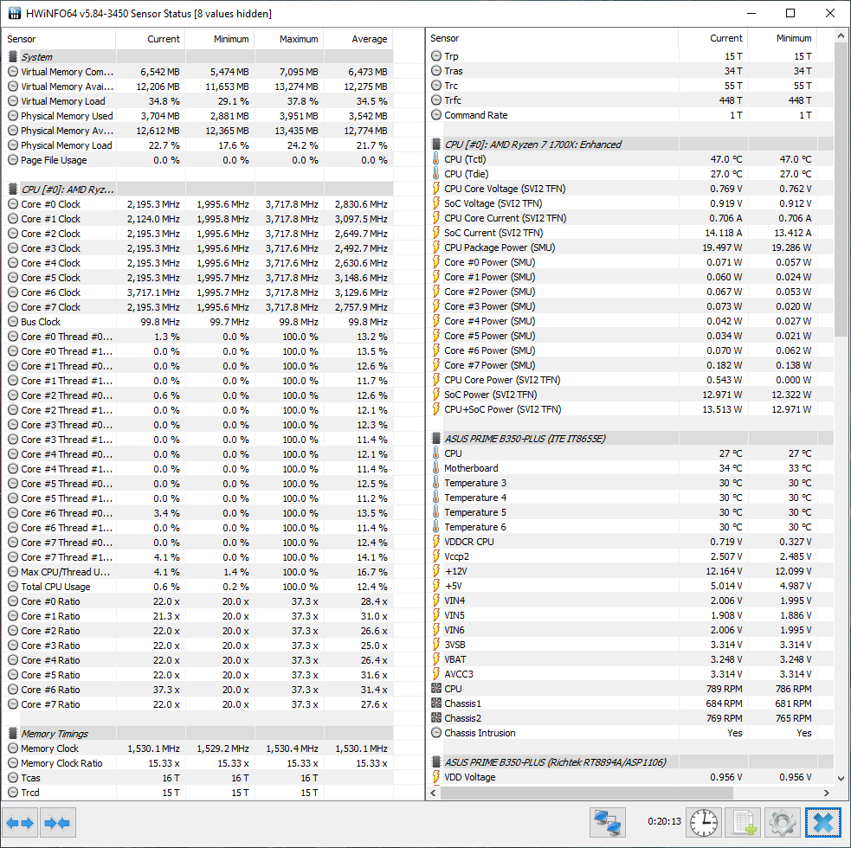Image resolution: width=851 pixels, height=848 pixels.
Task: Click the CPU fan icon at 789 RPM
Action: (435, 689)
